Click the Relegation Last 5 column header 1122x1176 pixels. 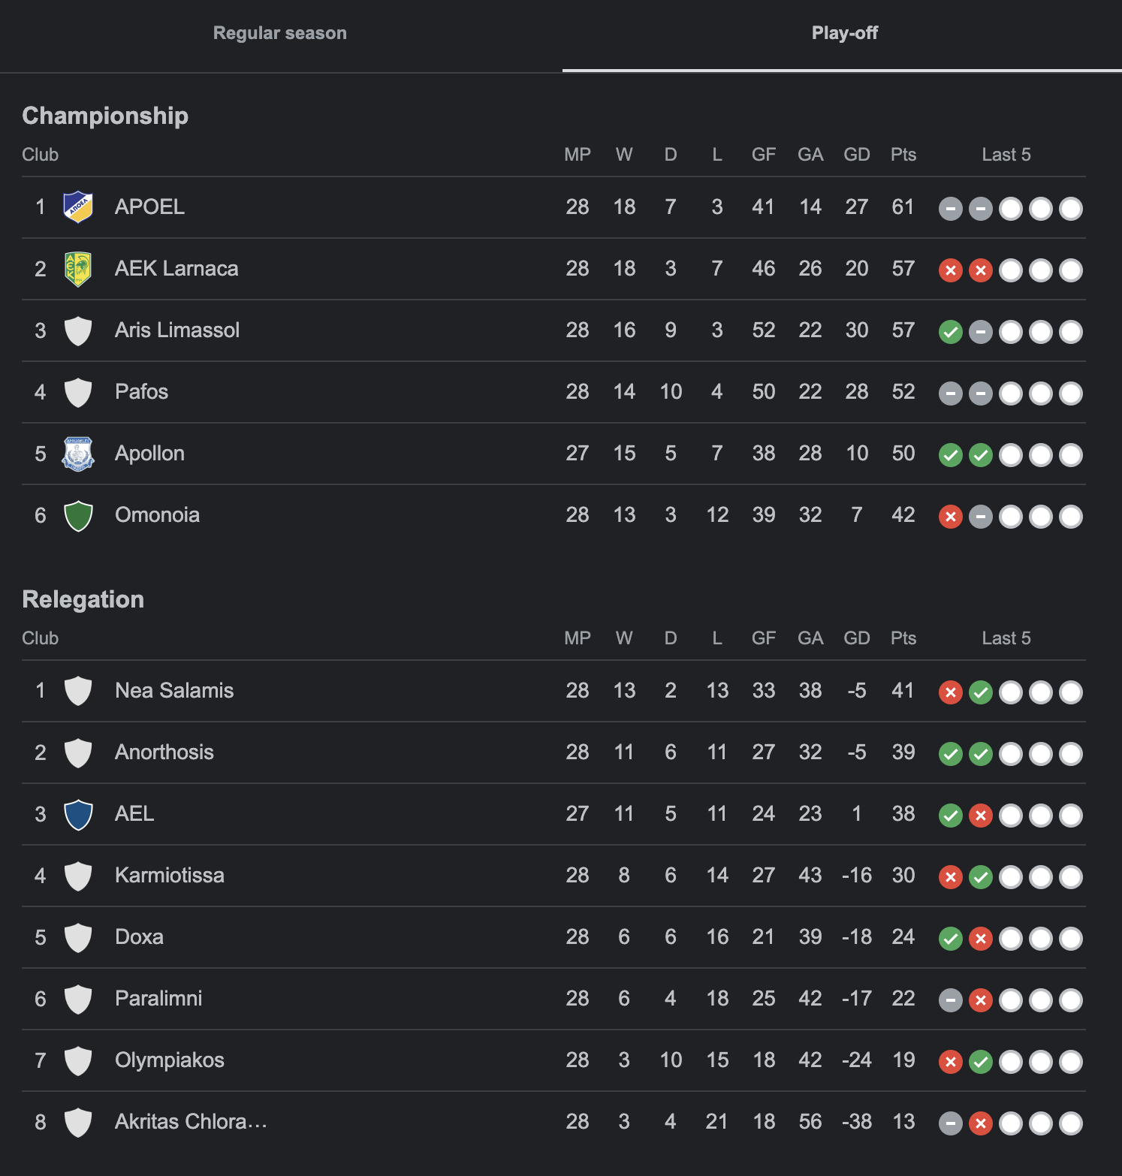[1006, 638]
